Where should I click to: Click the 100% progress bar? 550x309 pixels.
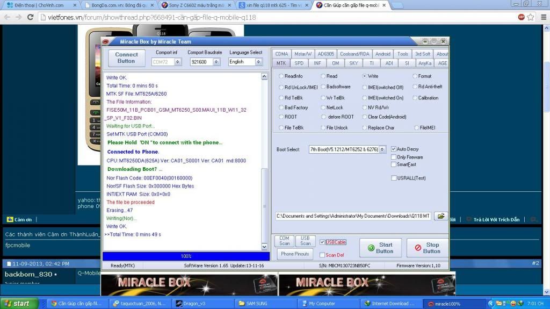[186, 256]
